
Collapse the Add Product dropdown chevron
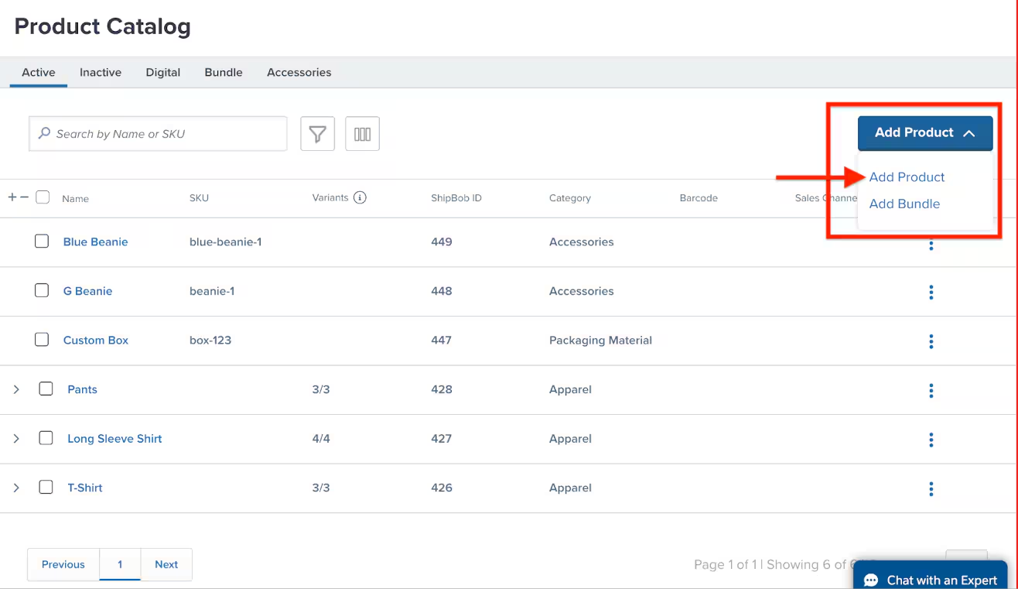(x=969, y=132)
